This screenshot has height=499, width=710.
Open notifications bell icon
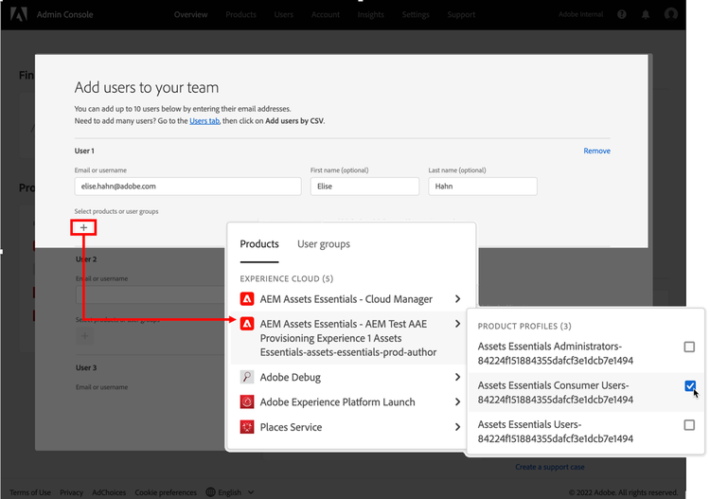coord(646,14)
